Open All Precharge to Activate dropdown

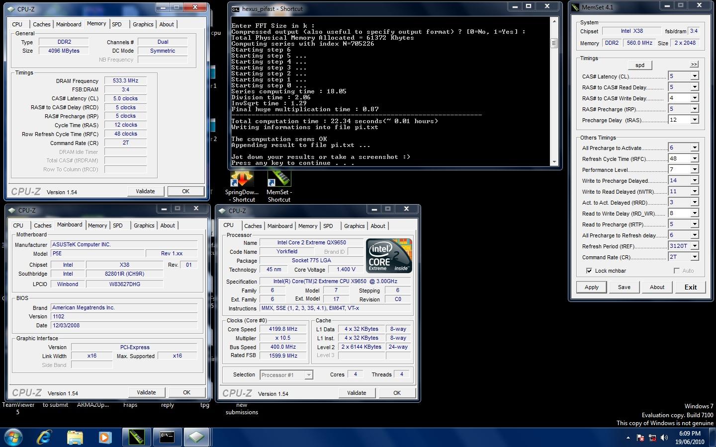(695, 148)
